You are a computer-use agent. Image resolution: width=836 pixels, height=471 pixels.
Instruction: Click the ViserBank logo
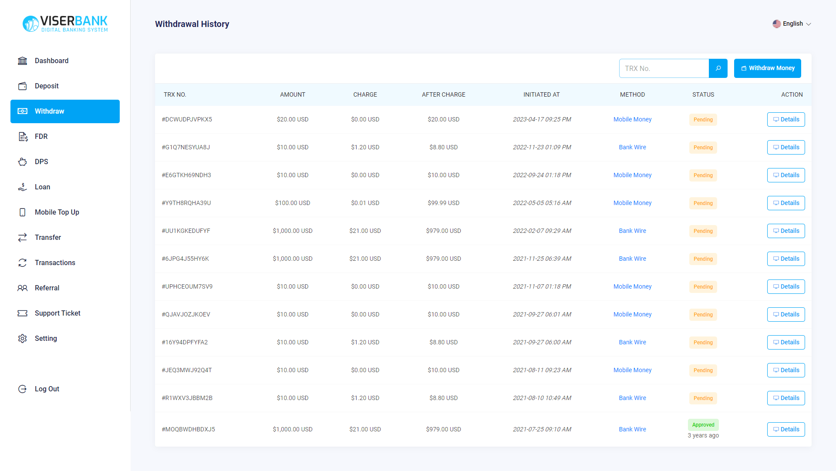65,24
